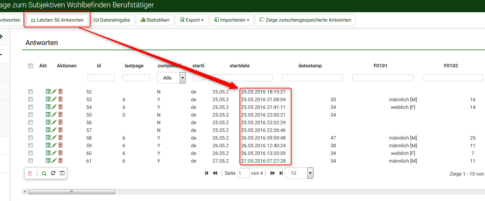Viewport: 485px width, 201px height.
Task: Click the id column filter input field
Action: coord(101,78)
